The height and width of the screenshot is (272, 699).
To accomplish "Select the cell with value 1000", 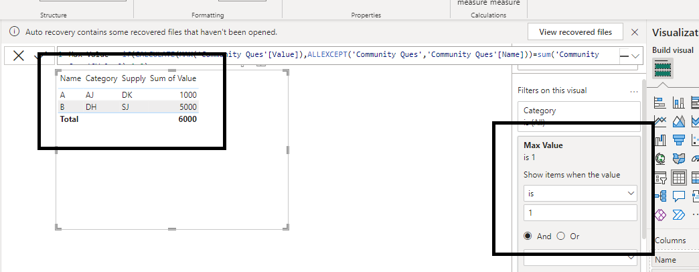I will pyautogui.click(x=188, y=95).
